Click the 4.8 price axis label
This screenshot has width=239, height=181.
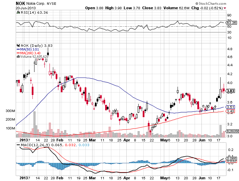tap(229, 49)
